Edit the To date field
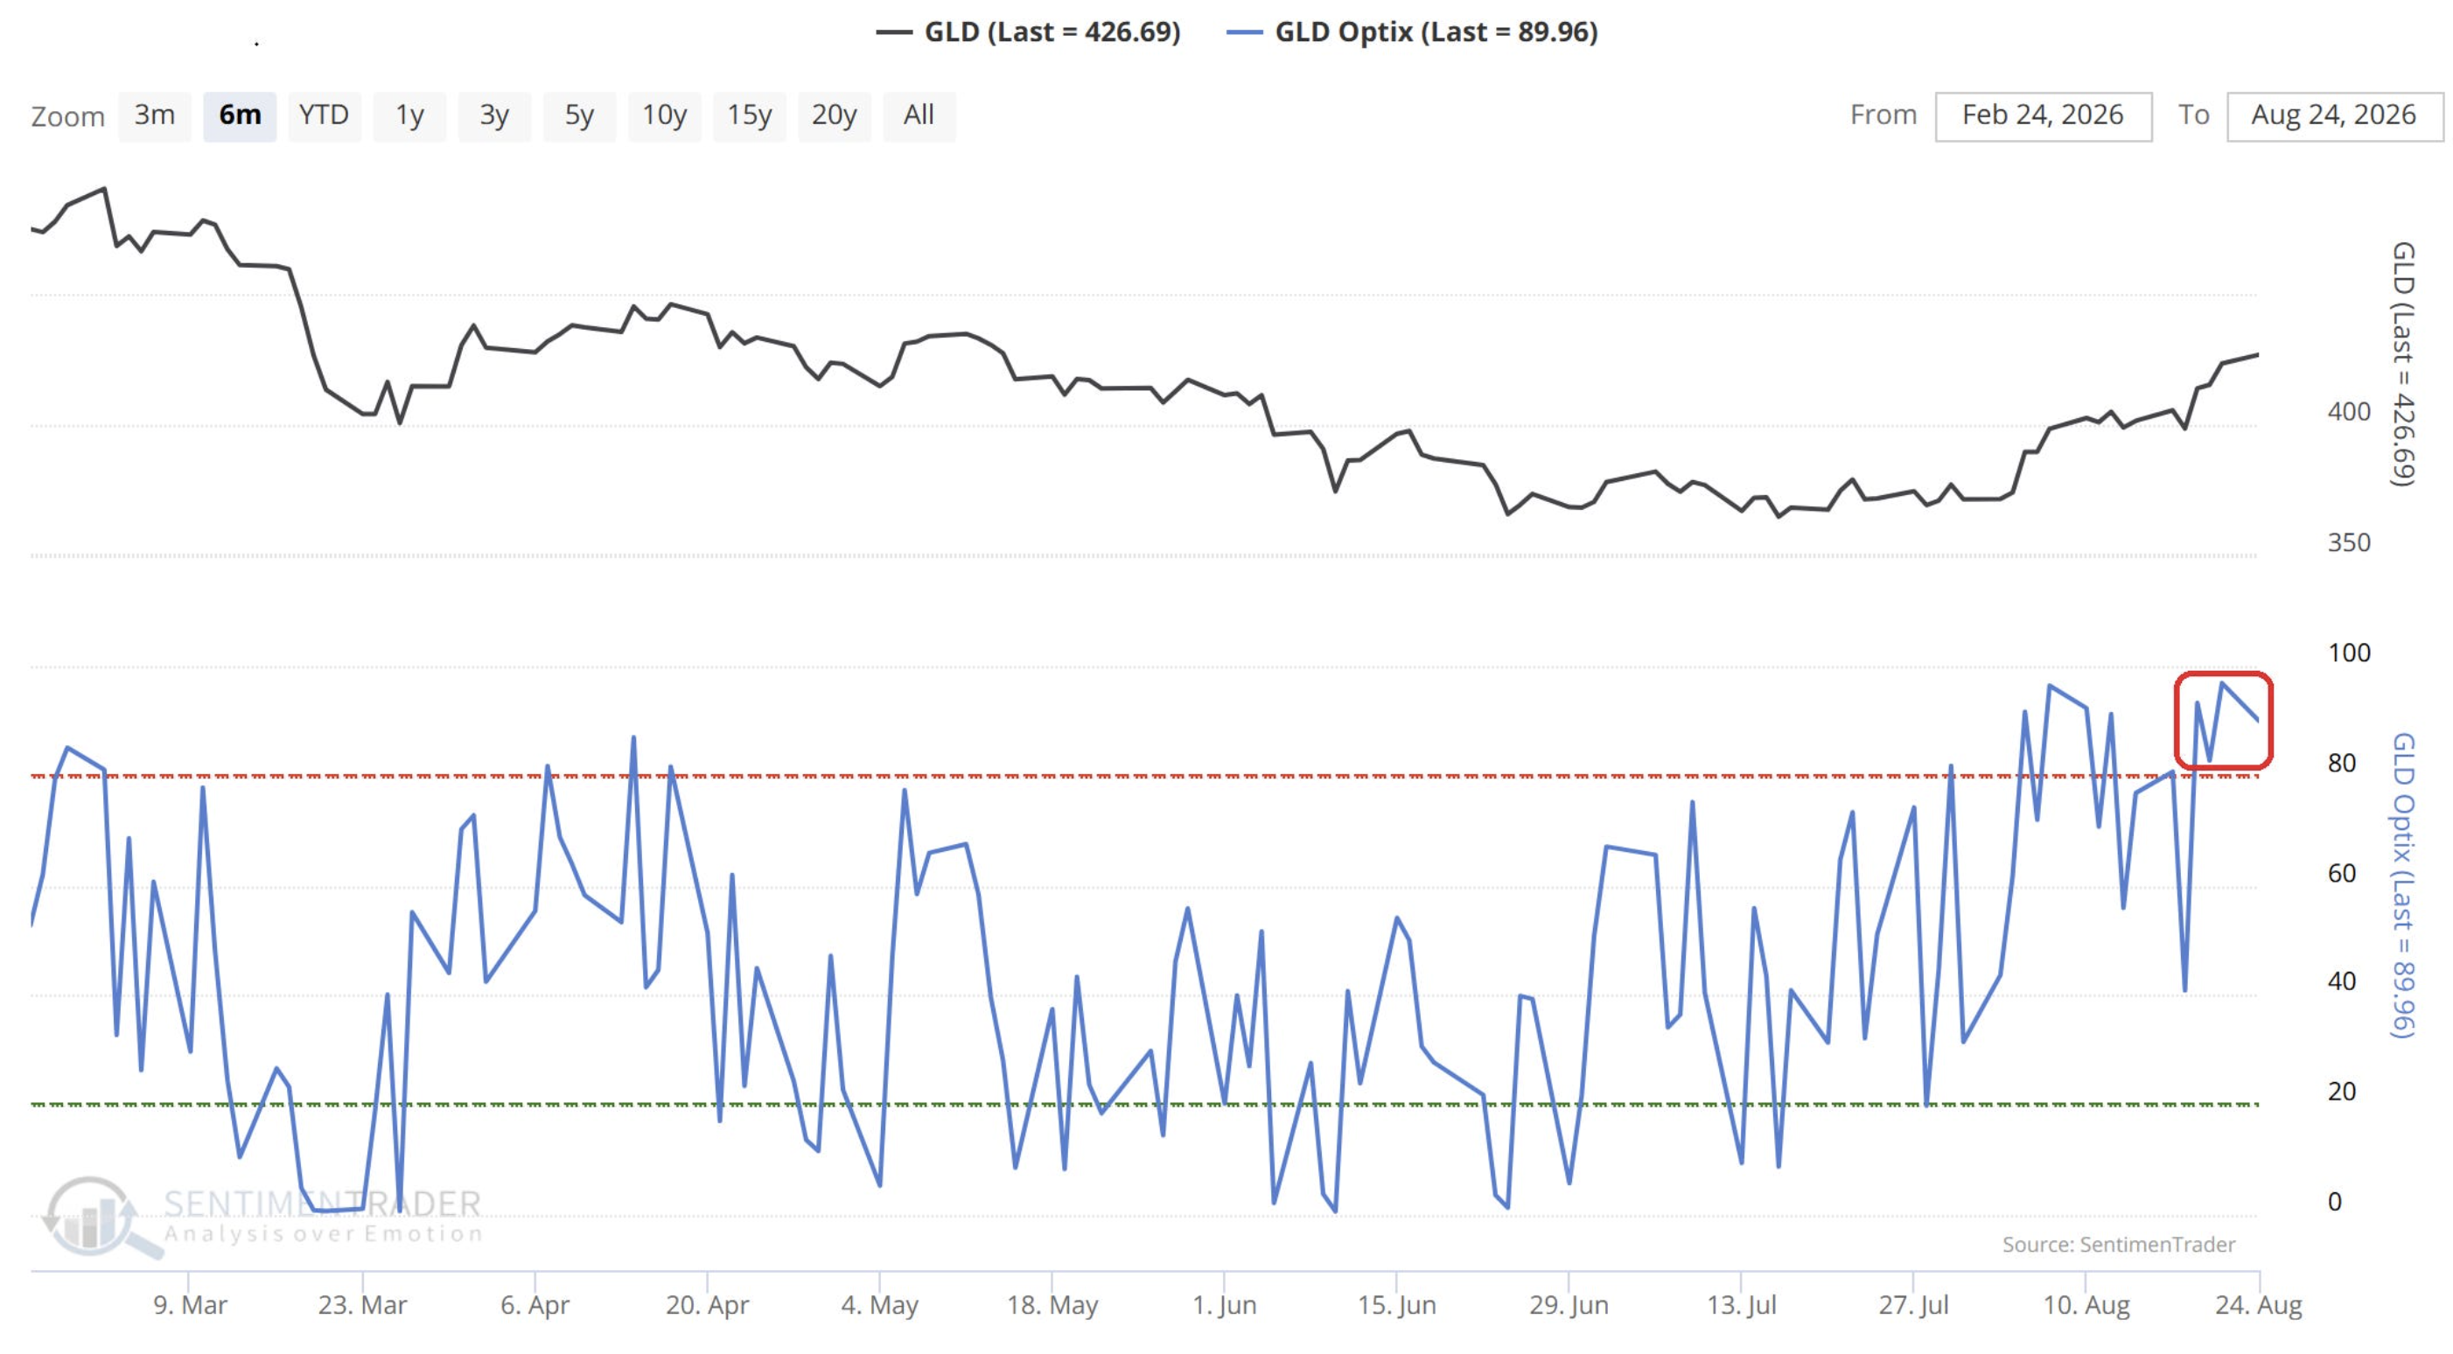Image resolution: width=2453 pixels, height=1354 pixels. 2334,116
